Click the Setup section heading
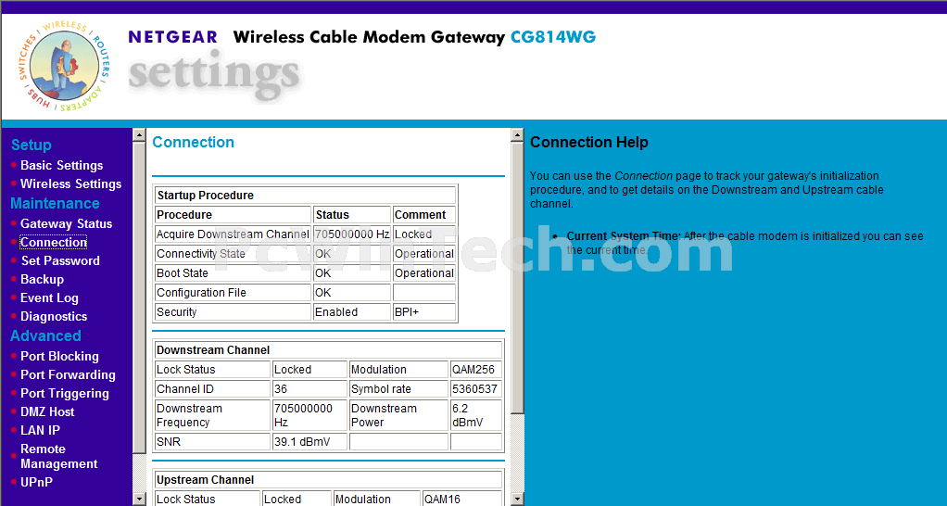The height and width of the screenshot is (506, 947). pos(32,145)
